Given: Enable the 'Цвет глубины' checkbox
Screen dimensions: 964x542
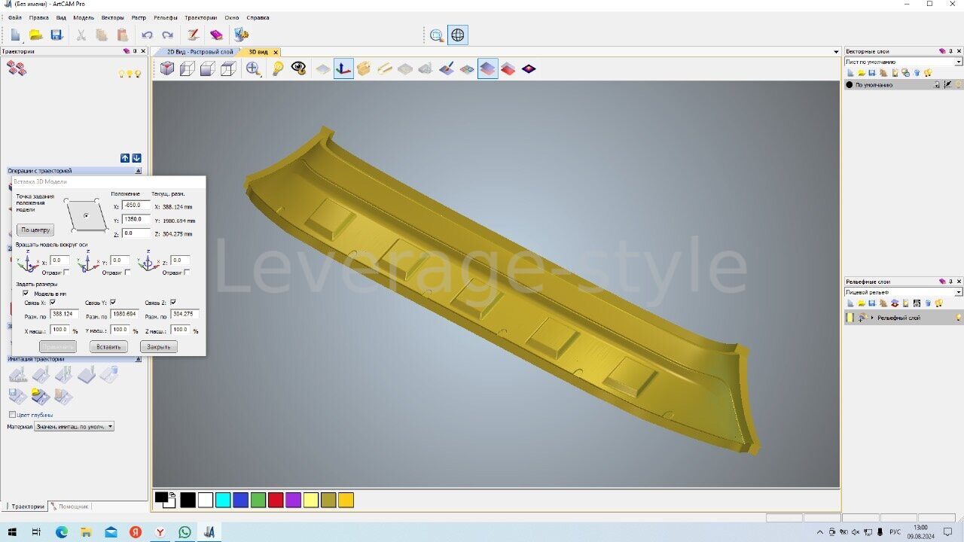Looking at the screenshot, I should [12, 415].
